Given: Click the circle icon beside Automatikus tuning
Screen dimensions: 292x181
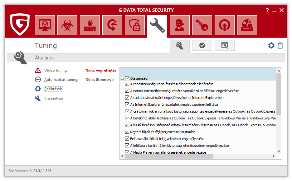Looking at the screenshot, I should point(38,79).
